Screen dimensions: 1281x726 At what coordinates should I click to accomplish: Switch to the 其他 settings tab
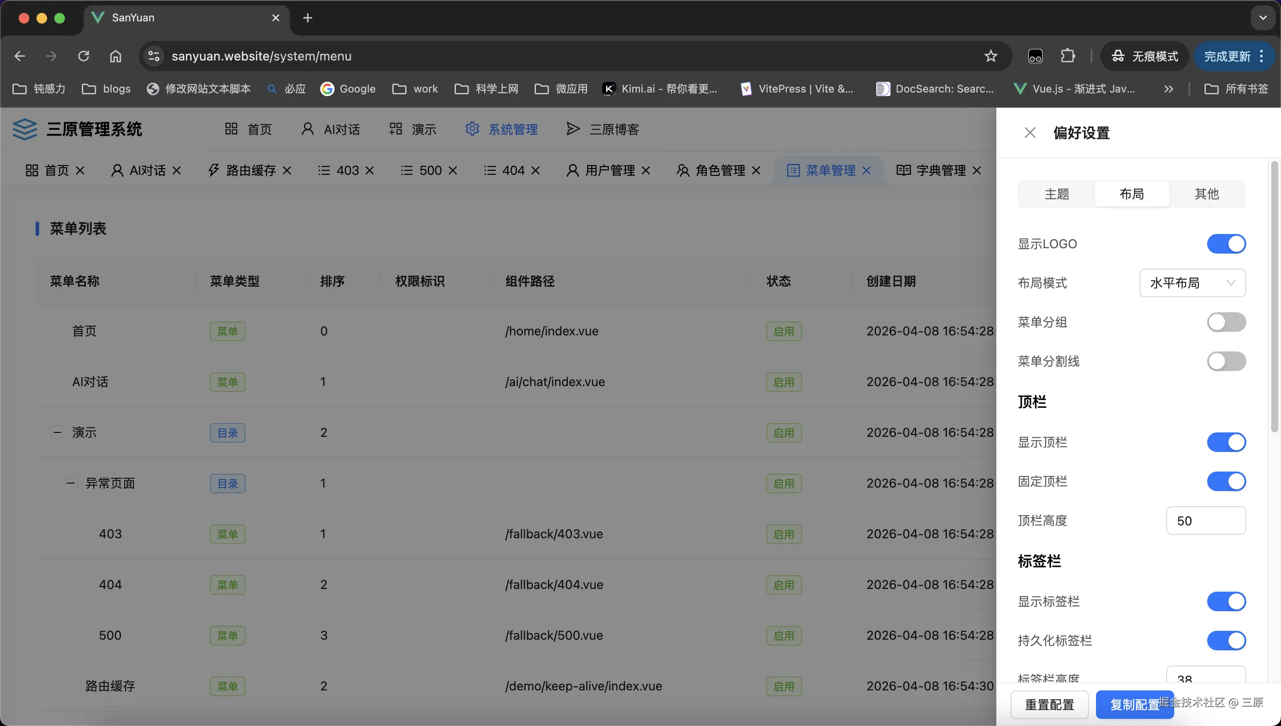pyautogui.click(x=1206, y=194)
